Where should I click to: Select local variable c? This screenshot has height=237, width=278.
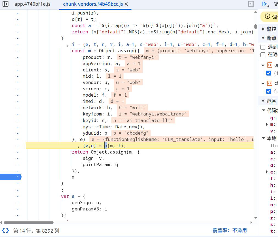pos(273,159)
